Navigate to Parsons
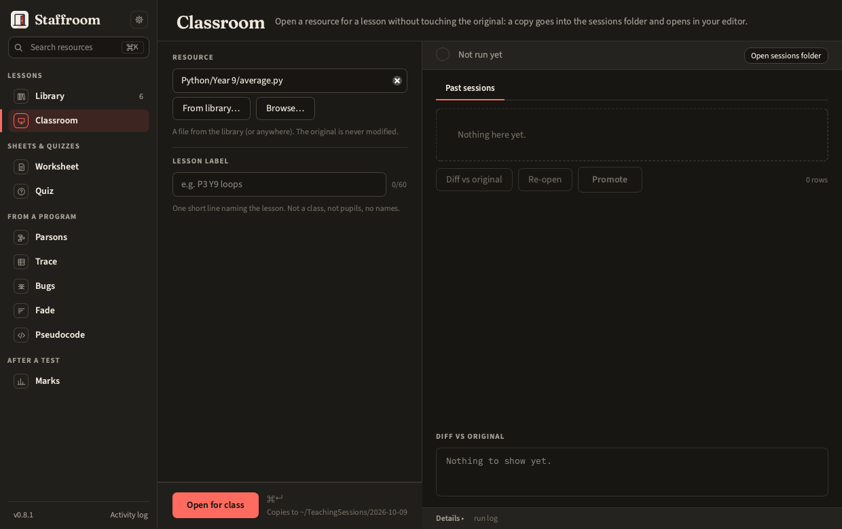Image resolution: width=842 pixels, height=529 pixels. pos(79,237)
